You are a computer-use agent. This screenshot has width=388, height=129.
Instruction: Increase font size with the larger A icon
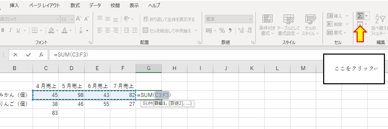[79, 19]
